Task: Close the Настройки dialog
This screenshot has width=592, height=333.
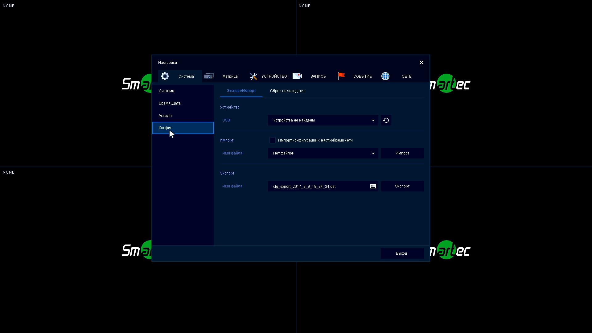Action: click(421, 63)
